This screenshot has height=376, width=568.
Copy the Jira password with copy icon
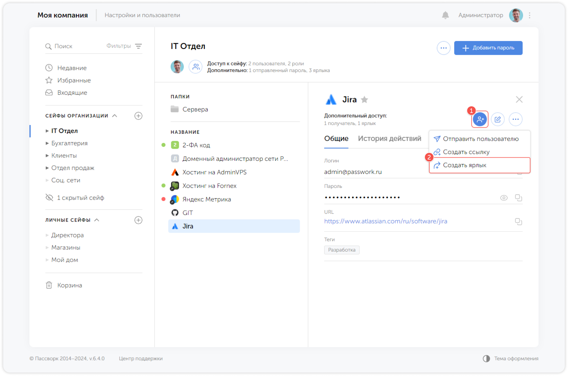(x=518, y=198)
